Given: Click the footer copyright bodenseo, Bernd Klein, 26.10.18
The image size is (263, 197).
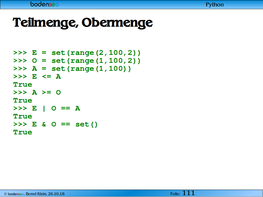Looking at the screenshot, I should tap(34, 194).
